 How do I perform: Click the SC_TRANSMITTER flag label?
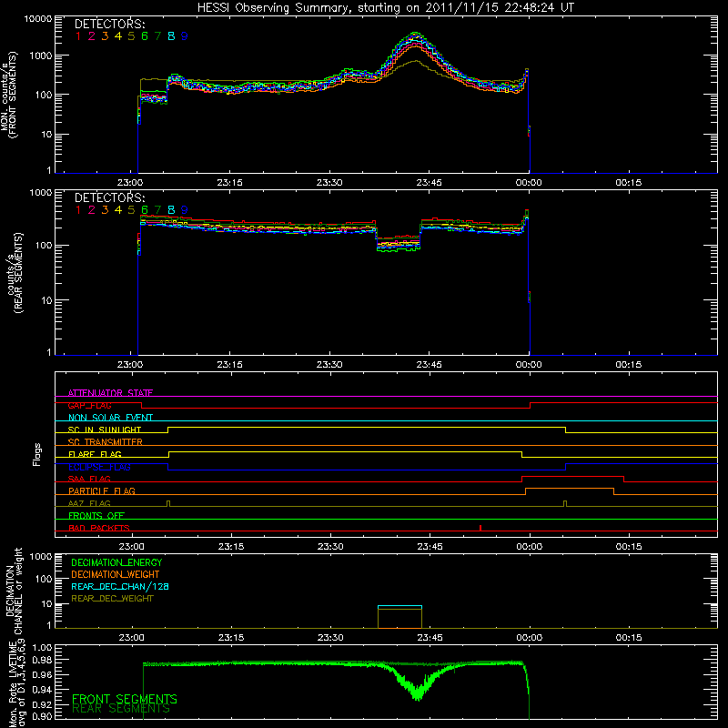point(105,441)
